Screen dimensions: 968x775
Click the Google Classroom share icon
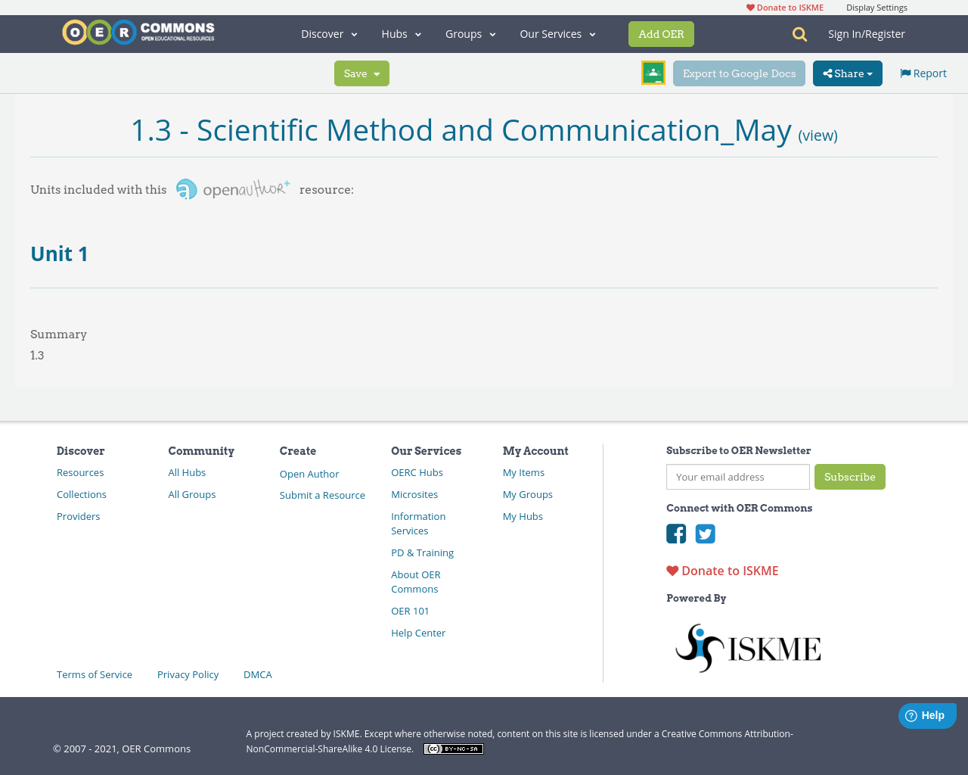tap(653, 72)
